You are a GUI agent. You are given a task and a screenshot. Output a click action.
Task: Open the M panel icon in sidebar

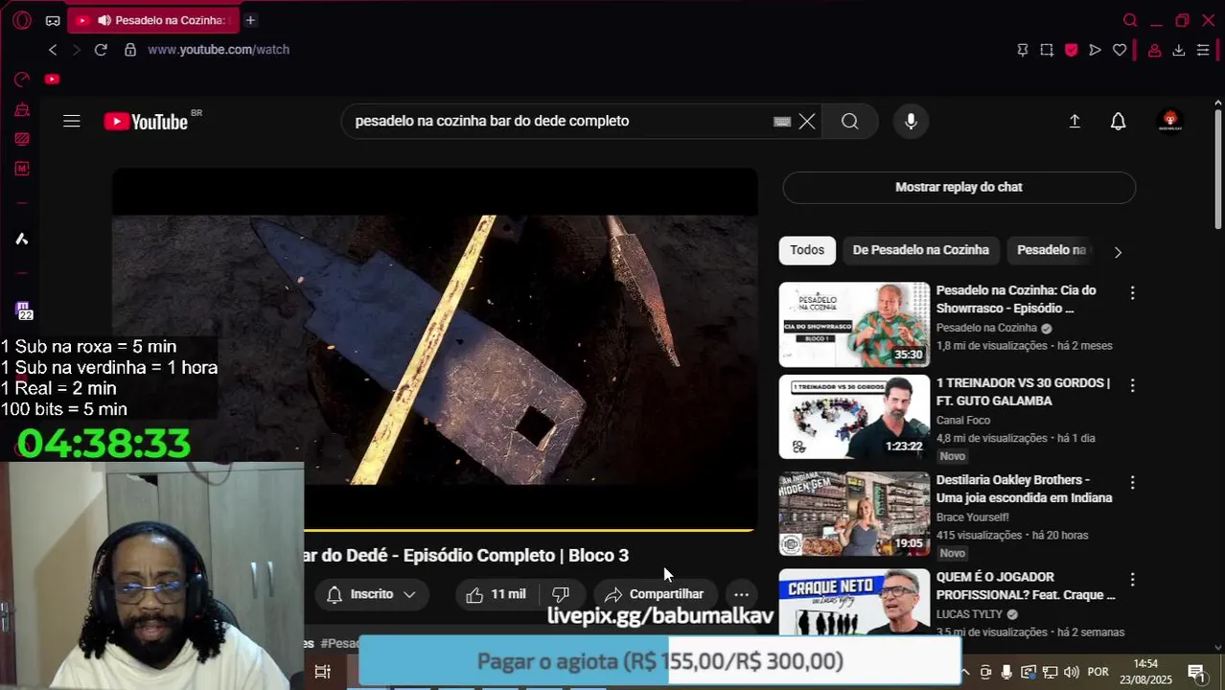[22, 169]
